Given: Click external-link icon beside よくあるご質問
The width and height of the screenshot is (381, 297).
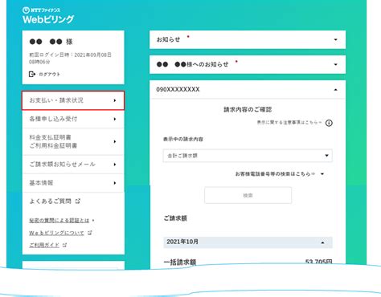Looking at the screenshot, I should click(x=78, y=201).
